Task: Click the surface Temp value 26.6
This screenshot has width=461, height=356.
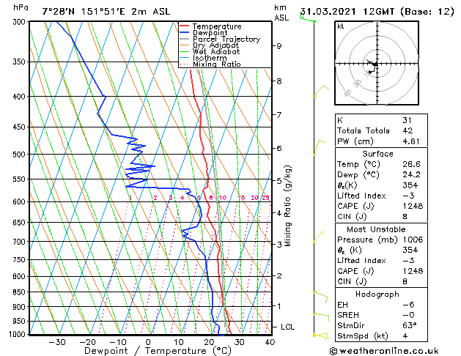Action: pos(411,164)
